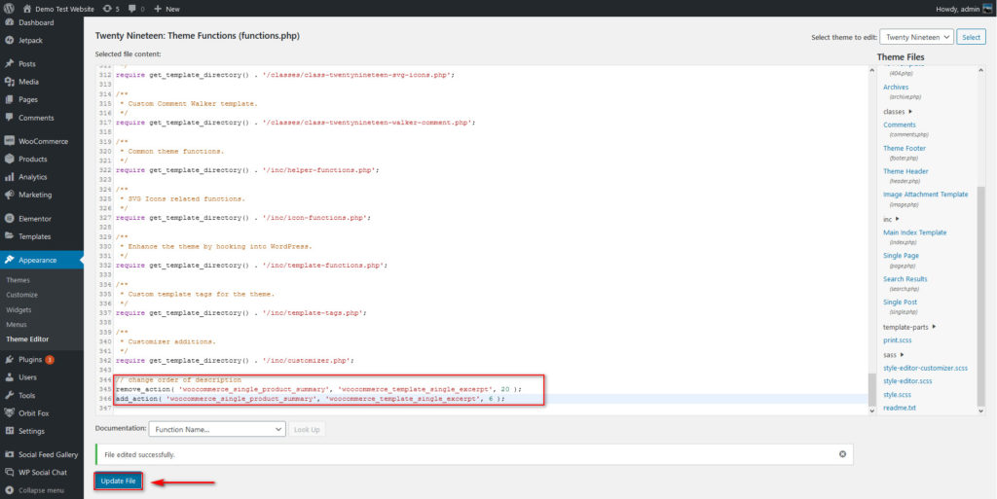Screen dimensions: 997x499
Task: Click the WooCommerce icon in sidebar
Action: tap(10, 142)
